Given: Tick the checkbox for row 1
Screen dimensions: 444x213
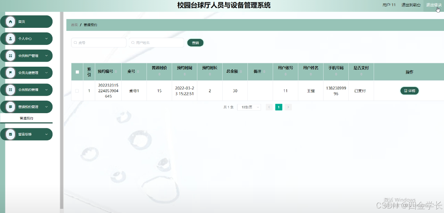Looking at the screenshot, I should point(77,91).
